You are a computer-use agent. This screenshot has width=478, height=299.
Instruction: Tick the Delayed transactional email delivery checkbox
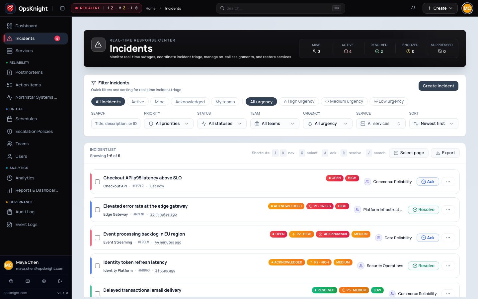tap(98, 294)
